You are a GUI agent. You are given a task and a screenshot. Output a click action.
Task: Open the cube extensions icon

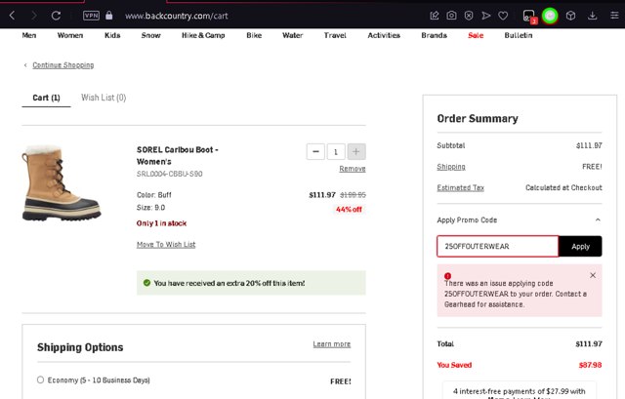[570, 16]
